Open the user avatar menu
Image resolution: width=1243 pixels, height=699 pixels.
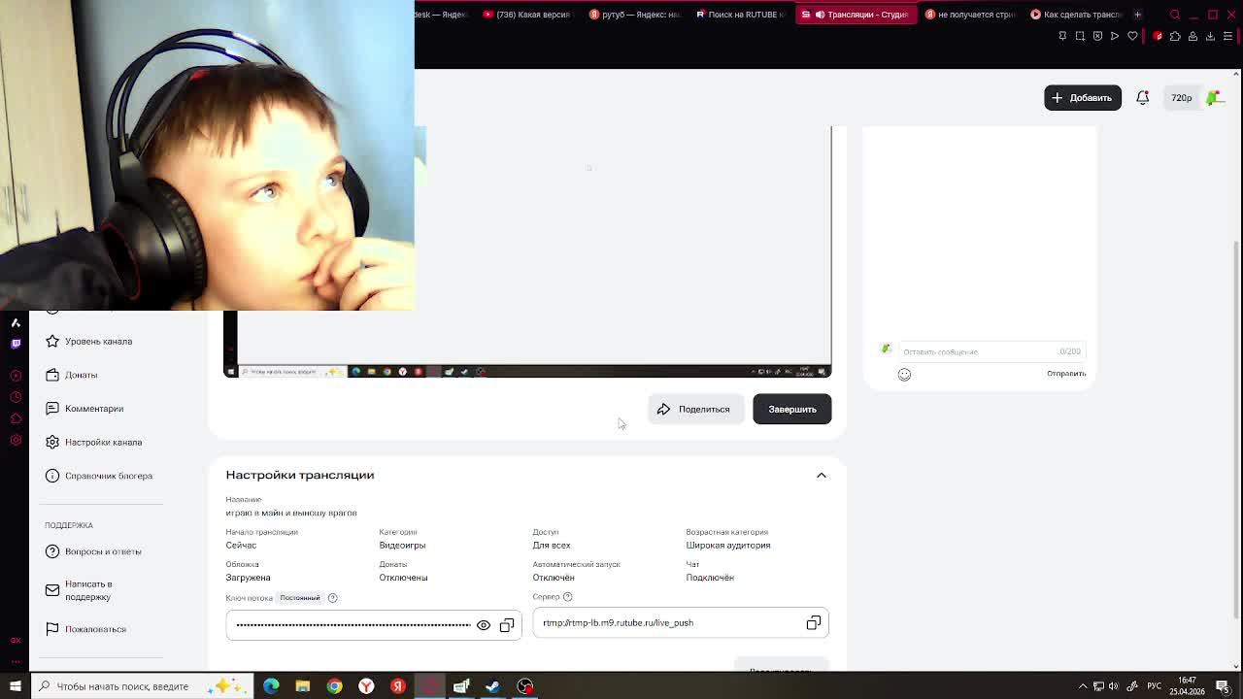pyautogui.click(x=1214, y=97)
